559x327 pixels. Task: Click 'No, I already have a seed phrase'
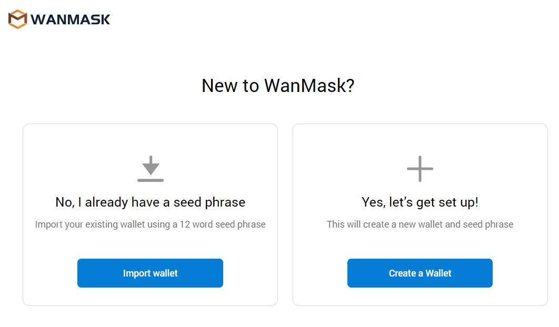(x=151, y=202)
